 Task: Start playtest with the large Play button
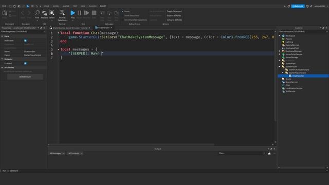coord(72,13)
